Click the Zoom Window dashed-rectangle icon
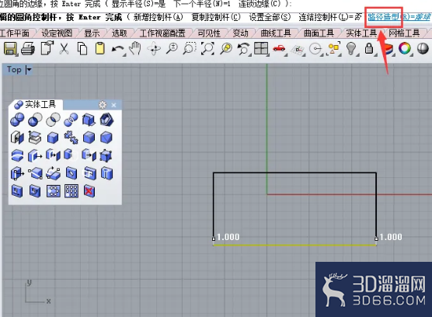 click(x=190, y=48)
